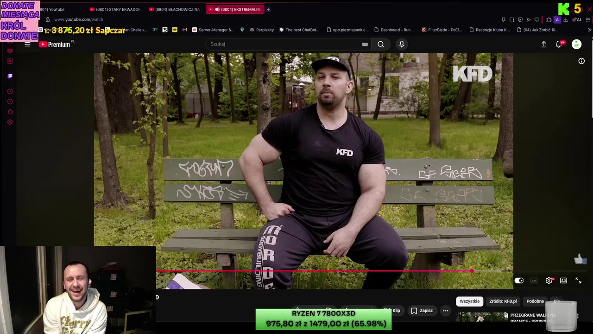593x334 pixels.
Task: Switch to STARY EKWADOR browser tab
Action: tap(115, 9)
